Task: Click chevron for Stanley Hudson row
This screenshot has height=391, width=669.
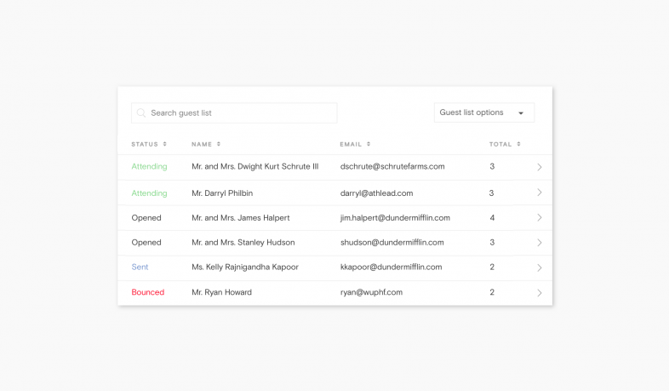Action: [539, 243]
